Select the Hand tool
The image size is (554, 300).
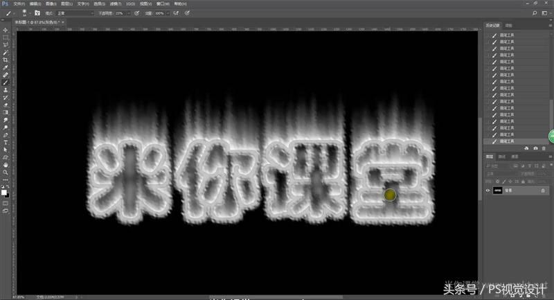(x=6, y=165)
